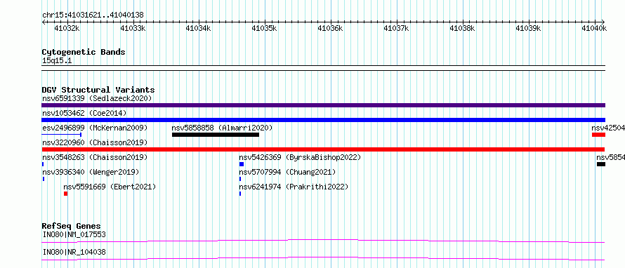Click the right arrow of the coordinate ruler
This screenshot has width=625, height=268.
[x=603, y=22]
